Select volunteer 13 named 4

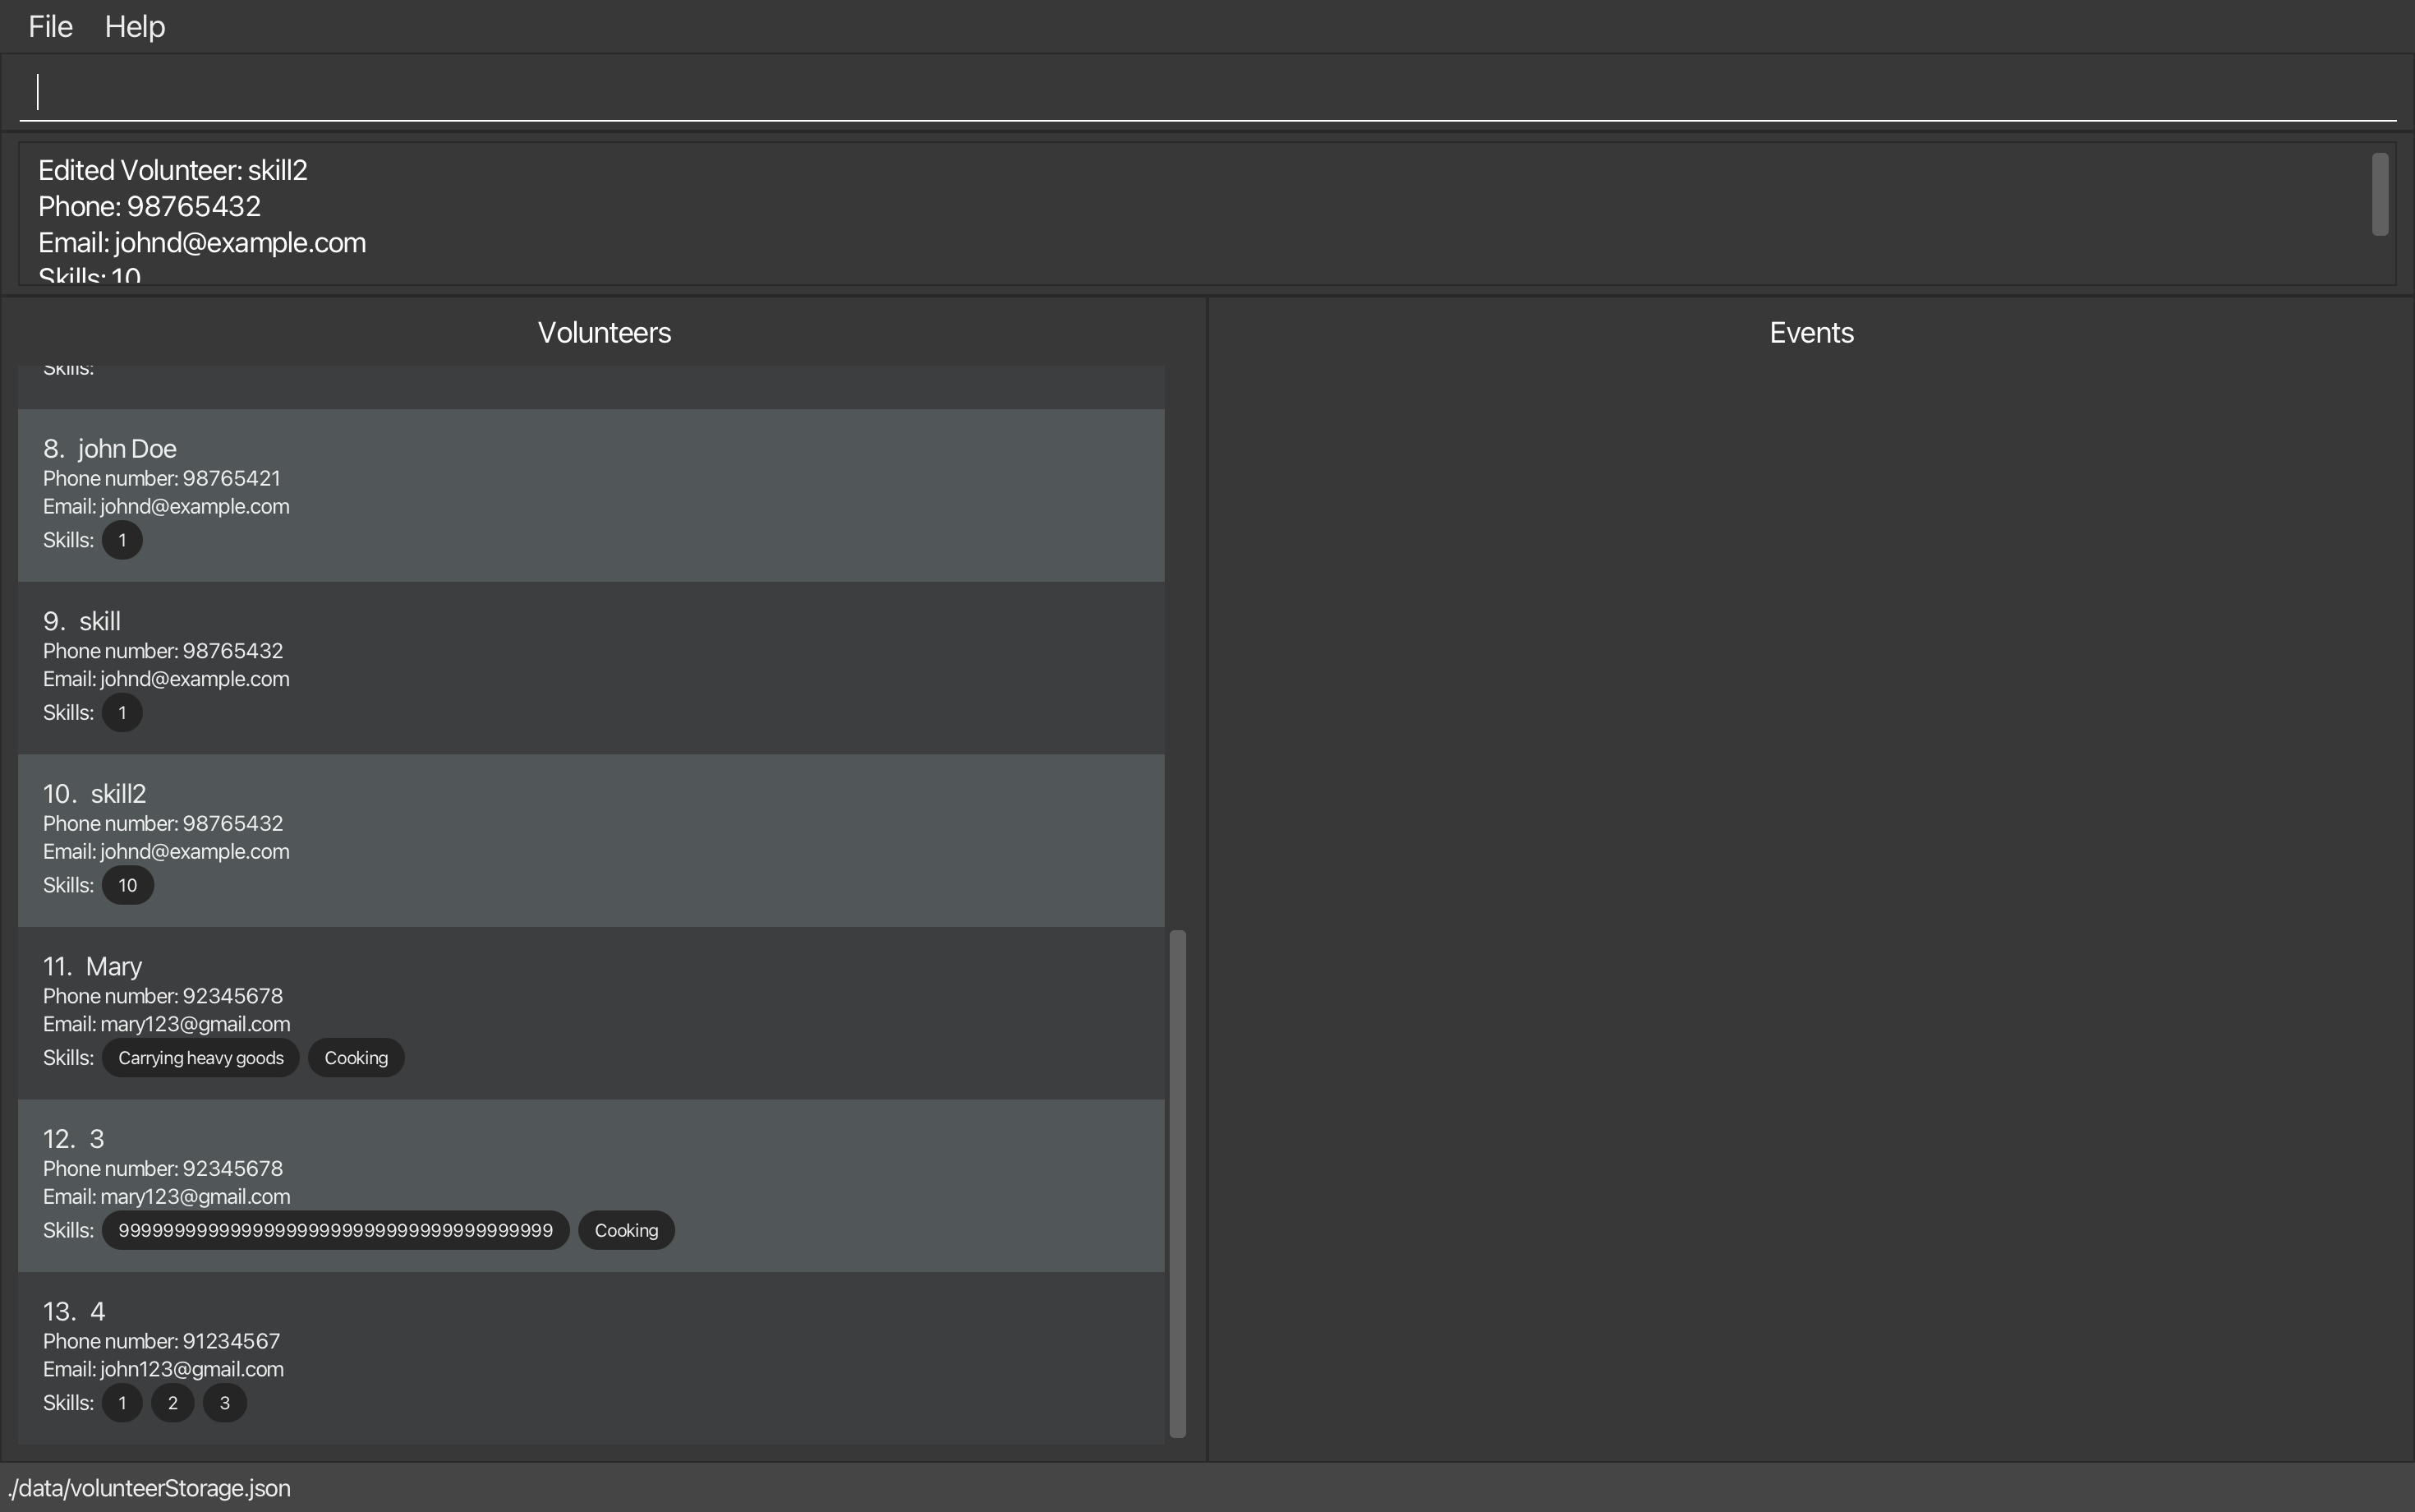pyautogui.click(x=591, y=1358)
